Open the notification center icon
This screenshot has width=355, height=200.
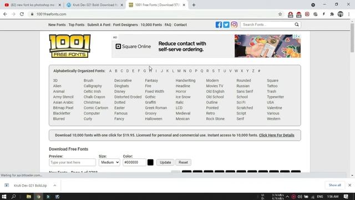pyautogui.click(x=346, y=197)
